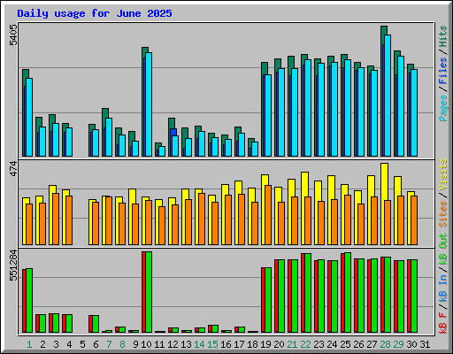
Task: Click the 'Hits' legend label
Action: click(443, 36)
